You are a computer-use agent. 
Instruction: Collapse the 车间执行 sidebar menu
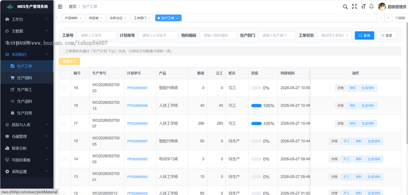coord(47,54)
